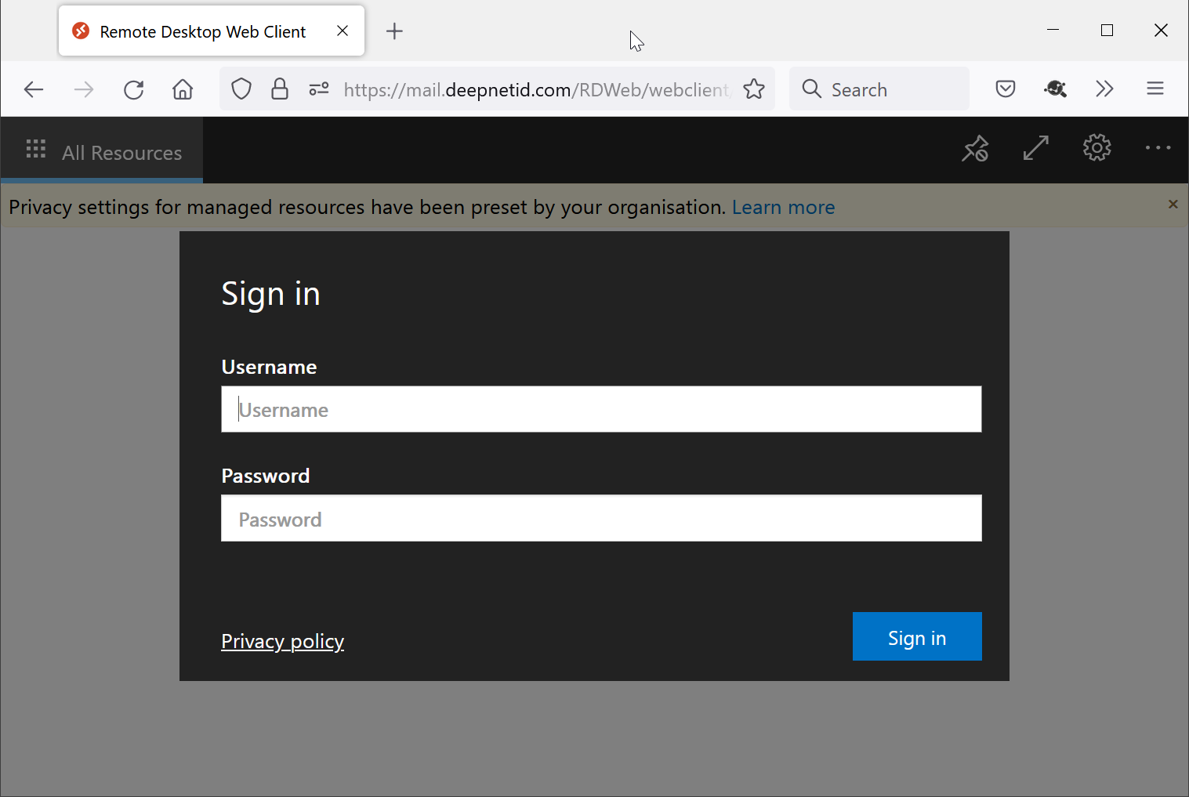Expand the overflow toolbar chevron
1189x797 pixels.
pyautogui.click(x=1104, y=89)
